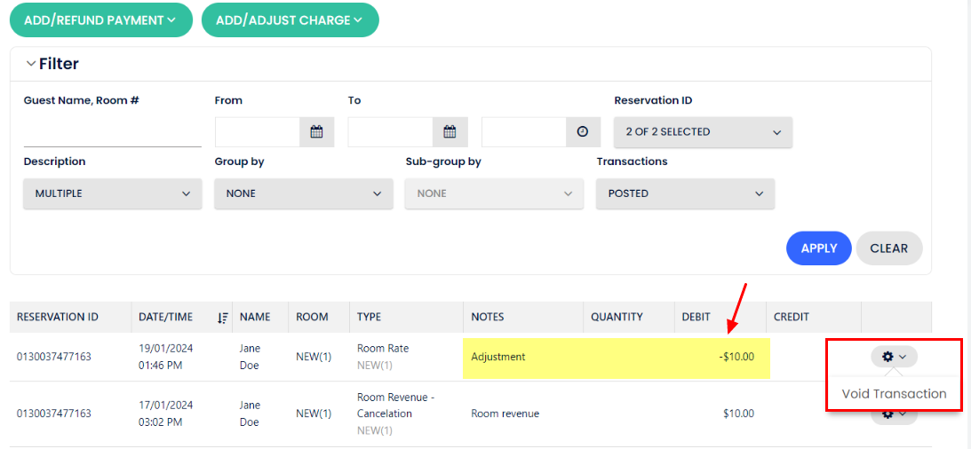Click the From date input field
The height and width of the screenshot is (449, 971).
(x=258, y=132)
